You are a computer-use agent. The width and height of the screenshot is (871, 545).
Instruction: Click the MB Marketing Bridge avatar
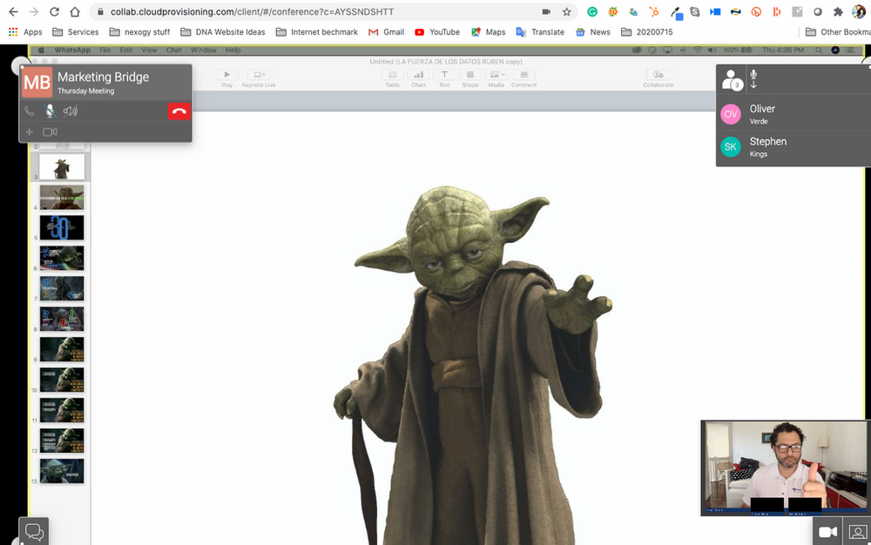[37, 82]
